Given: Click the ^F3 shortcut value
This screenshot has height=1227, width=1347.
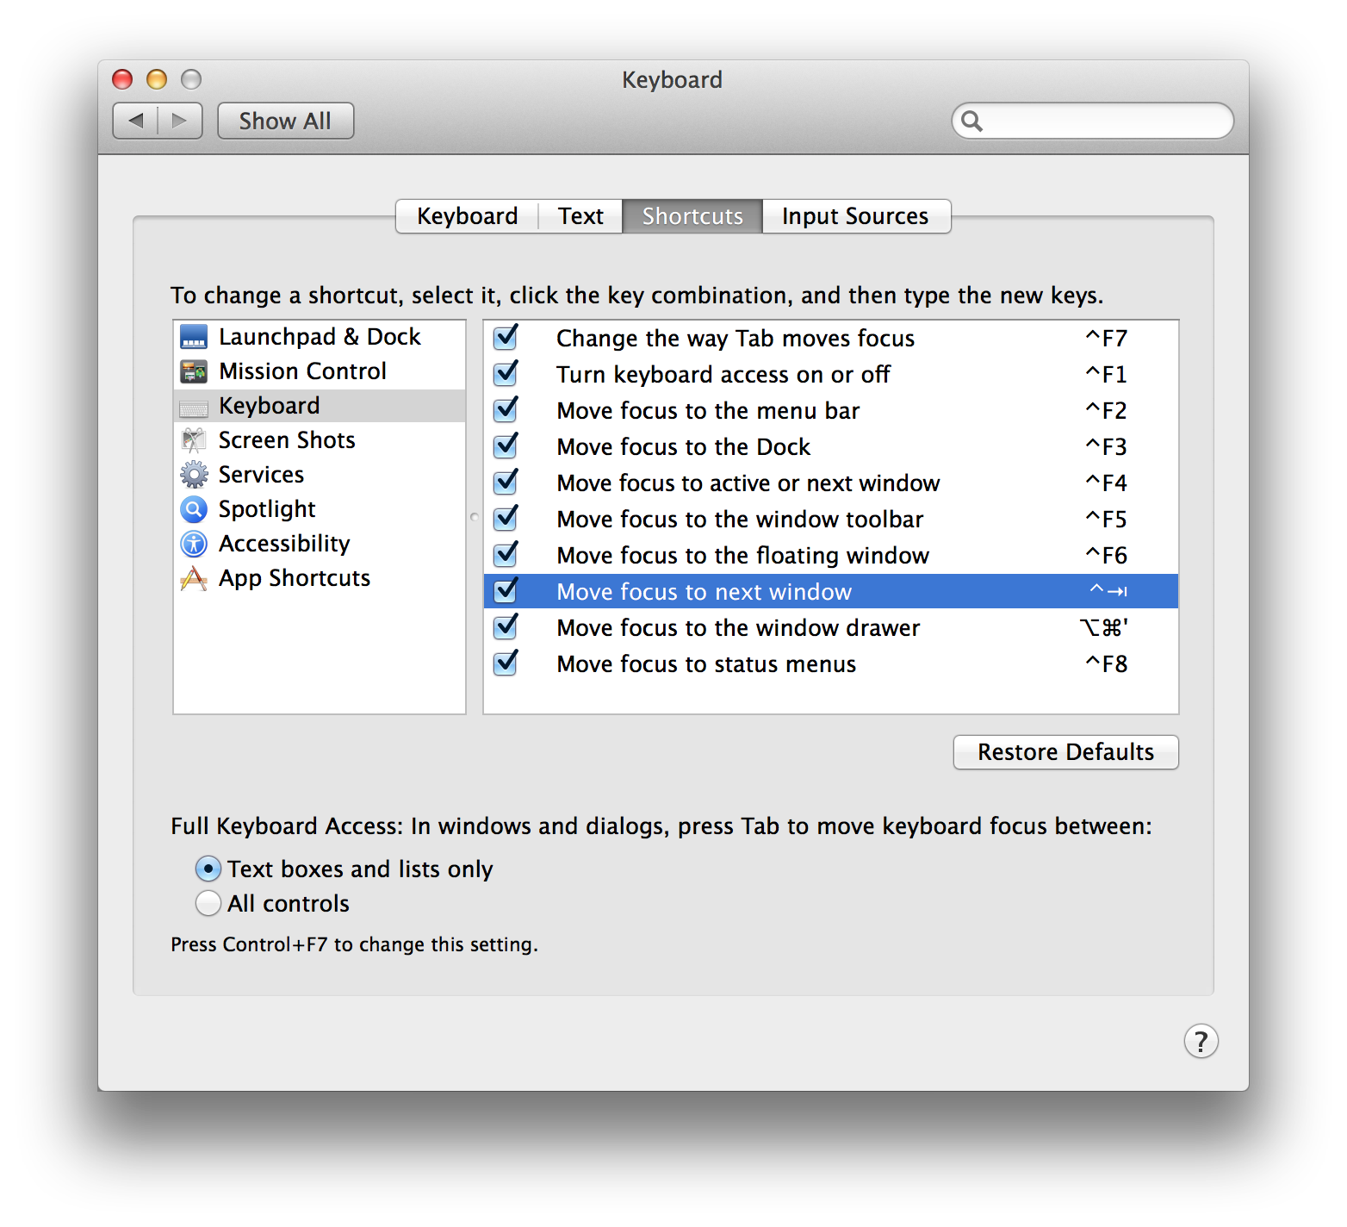Looking at the screenshot, I should click(x=1106, y=447).
